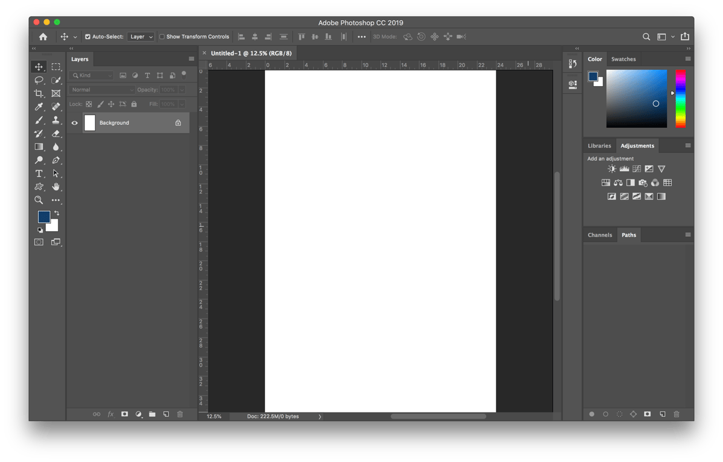
Task: Click the foreground color swatch
Action: point(43,217)
